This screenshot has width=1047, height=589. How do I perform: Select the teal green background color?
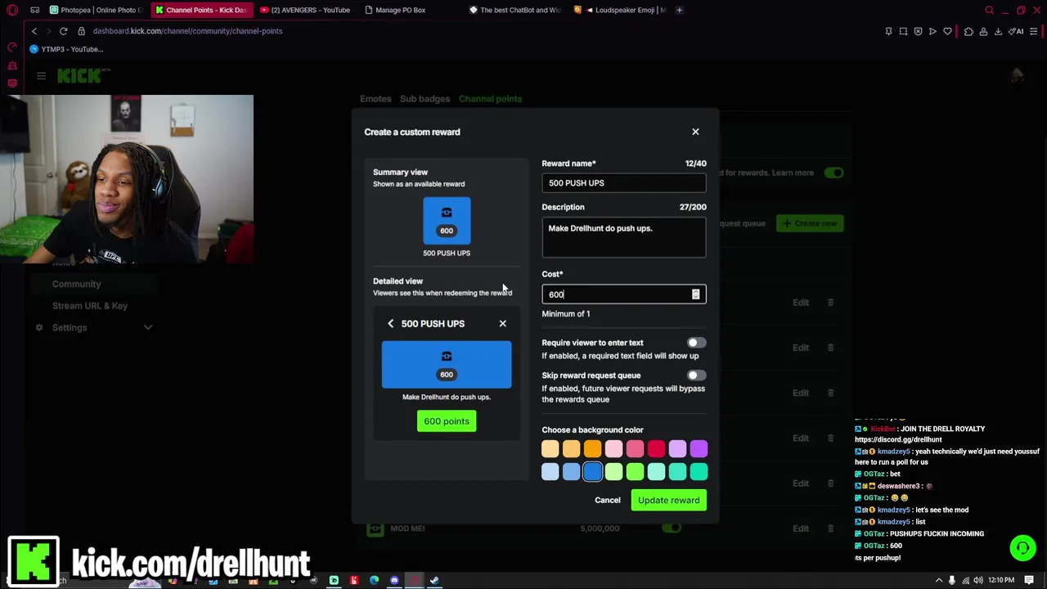[699, 471]
